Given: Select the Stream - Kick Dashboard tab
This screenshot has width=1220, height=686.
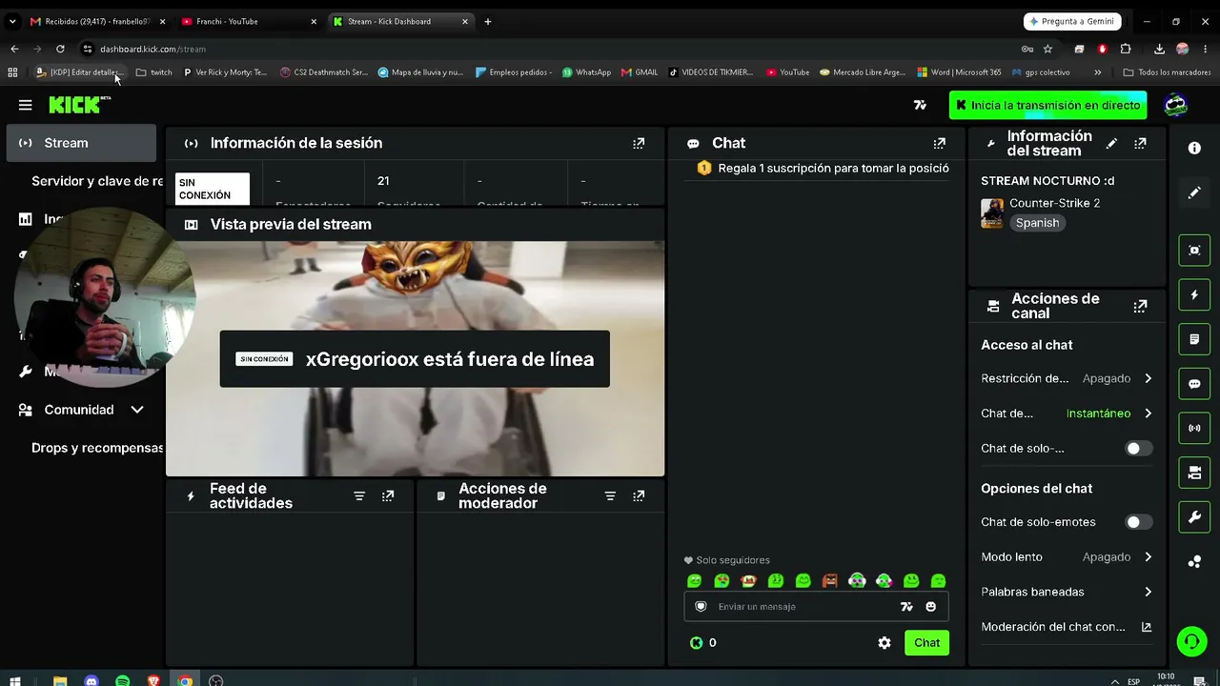Looking at the screenshot, I should pos(400,21).
